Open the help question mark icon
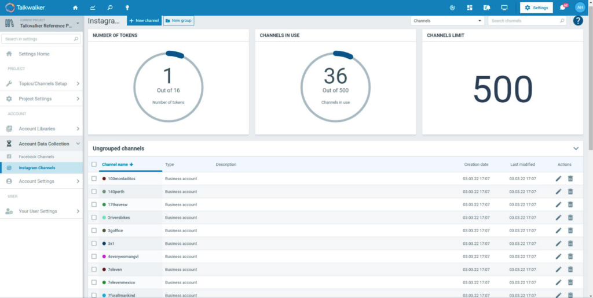The width and height of the screenshot is (593, 298). (578, 21)
